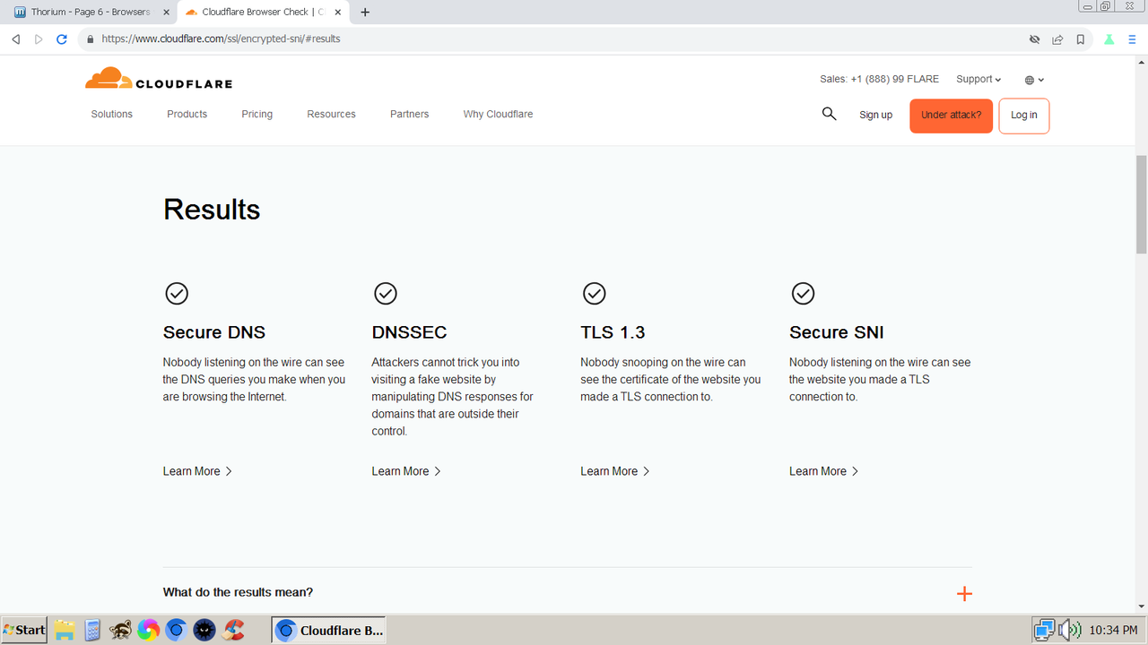
Task: Open a new tab with the plus button
Action: click(365, 13)
